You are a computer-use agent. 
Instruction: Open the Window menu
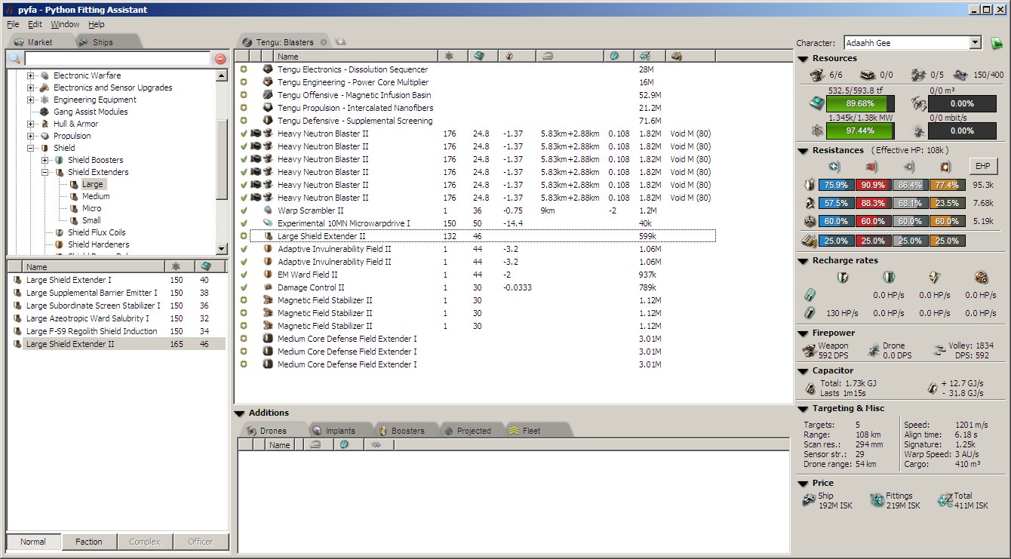65,24
